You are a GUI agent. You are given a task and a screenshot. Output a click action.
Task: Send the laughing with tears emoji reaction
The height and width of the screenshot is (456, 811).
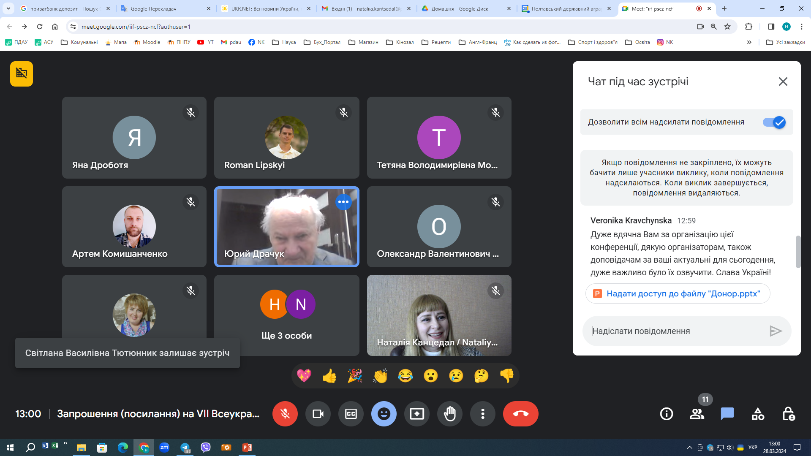405,376
